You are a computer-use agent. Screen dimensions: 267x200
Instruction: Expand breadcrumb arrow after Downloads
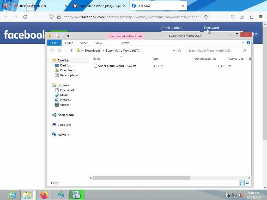pyautogui.click(x=103, y=51)
